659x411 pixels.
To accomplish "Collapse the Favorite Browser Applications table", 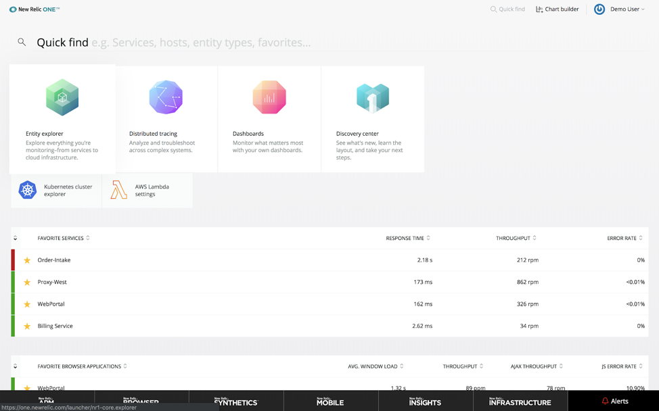I will click(x=15, y=366).
